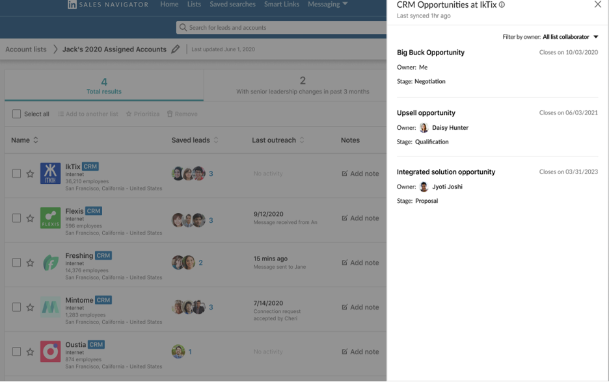Screen dimensions: 609x382
Task: Open Integrated solution opportunity
Action: 446,172
